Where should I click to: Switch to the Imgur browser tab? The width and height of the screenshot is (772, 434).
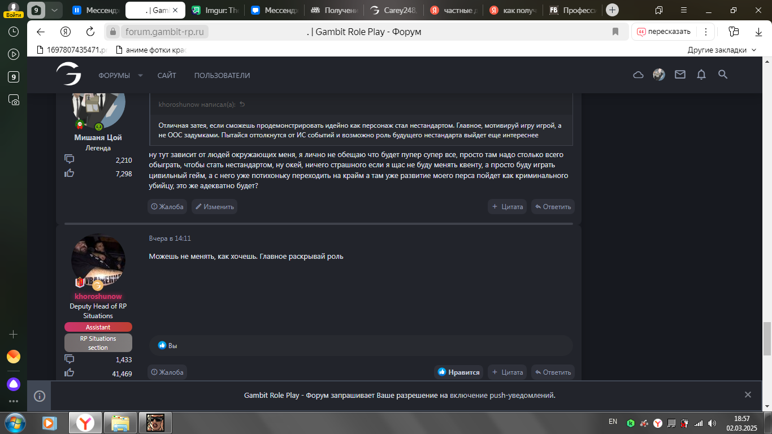tap(215, 10)
